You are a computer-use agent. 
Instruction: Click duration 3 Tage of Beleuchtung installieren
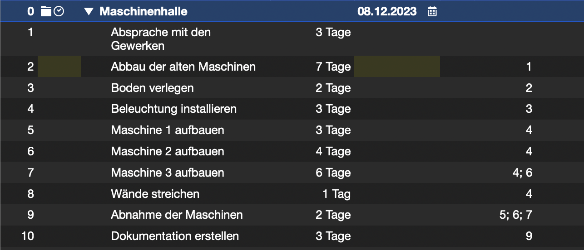tap(333, 109)
